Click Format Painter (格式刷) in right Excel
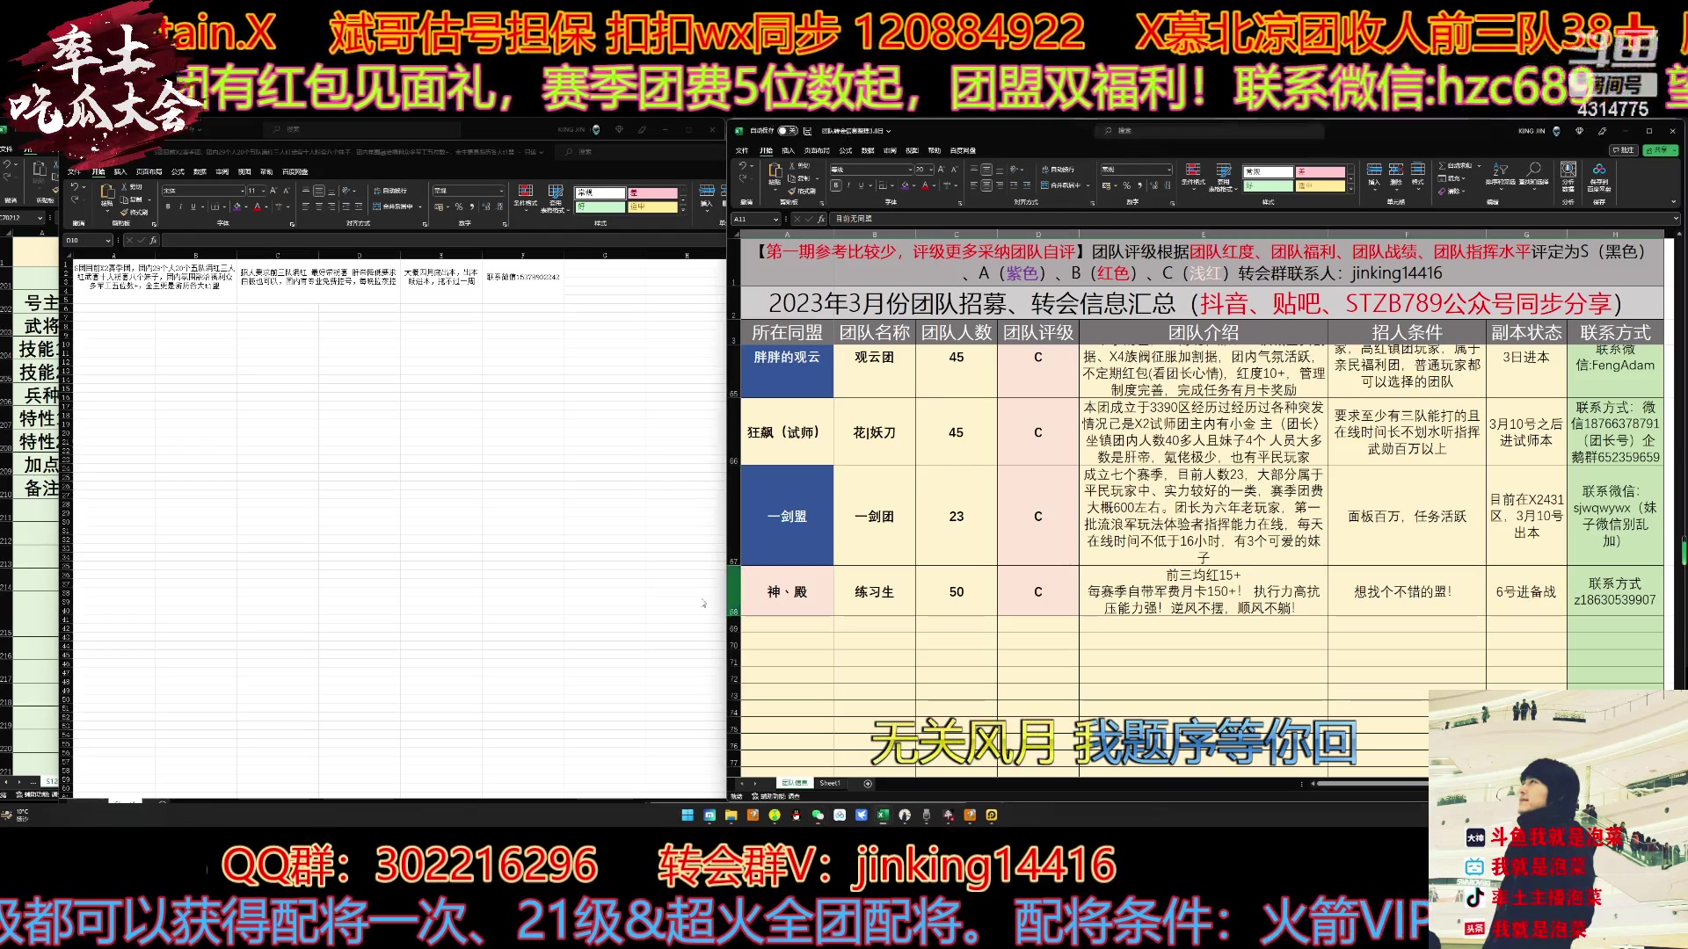The width and height of the screenshot is (1688, 949). [802, 191]
